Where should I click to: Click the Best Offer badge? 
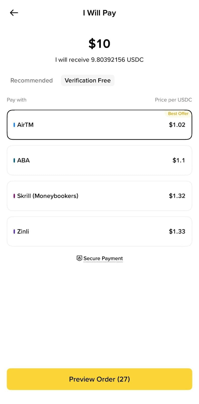(x=178, y=114)
